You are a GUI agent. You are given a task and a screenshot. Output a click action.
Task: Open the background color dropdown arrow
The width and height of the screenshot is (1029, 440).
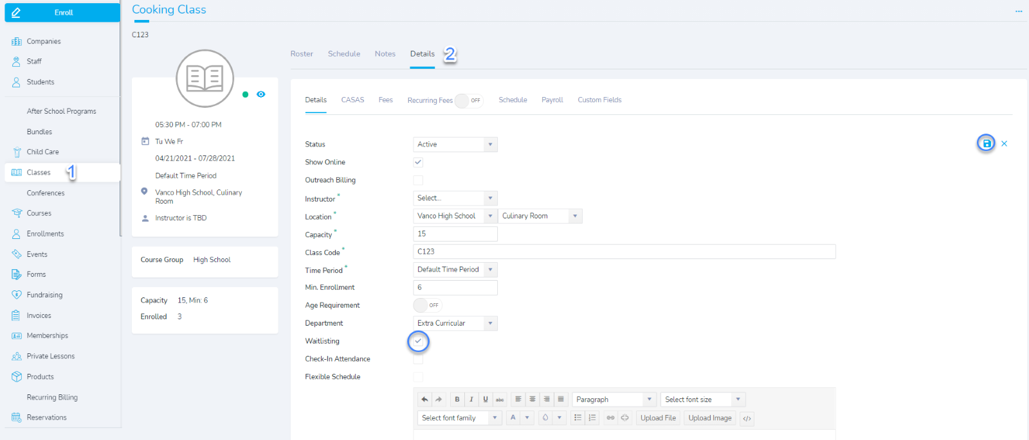[560, 418]
